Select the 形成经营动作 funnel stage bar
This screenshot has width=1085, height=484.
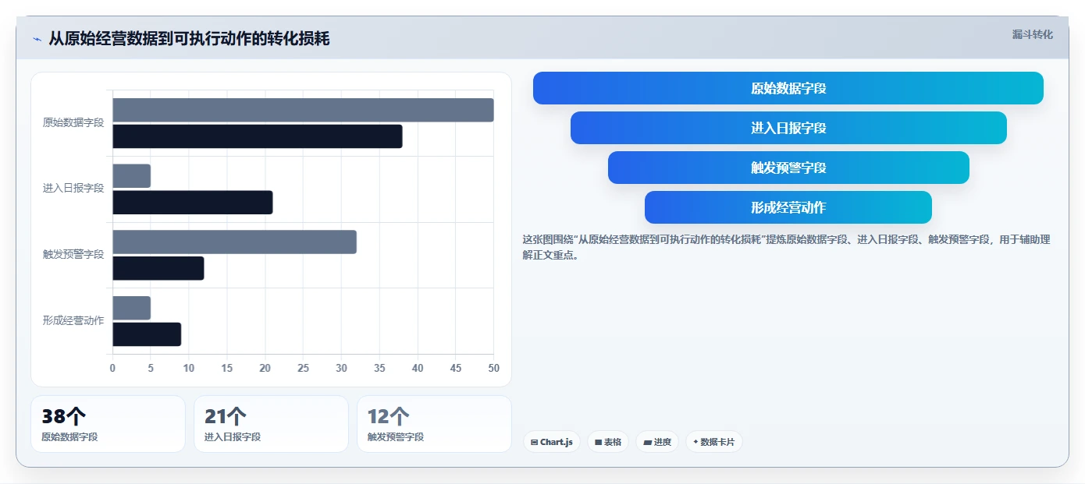(x=788, y=207)
